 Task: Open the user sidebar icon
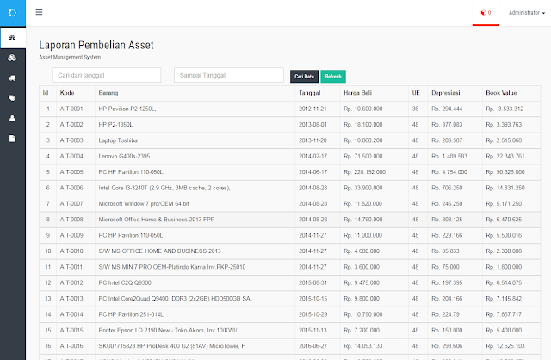pos(12,119)
